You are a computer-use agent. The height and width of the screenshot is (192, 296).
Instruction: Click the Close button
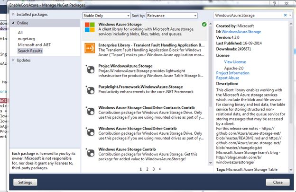[x=277, y=182]
